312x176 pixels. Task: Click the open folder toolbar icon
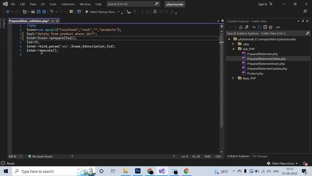tap(33, 12)
